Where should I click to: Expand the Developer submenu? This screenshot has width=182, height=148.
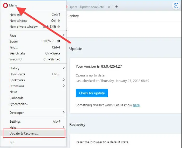pyautogui.click(x=37, y=113)
